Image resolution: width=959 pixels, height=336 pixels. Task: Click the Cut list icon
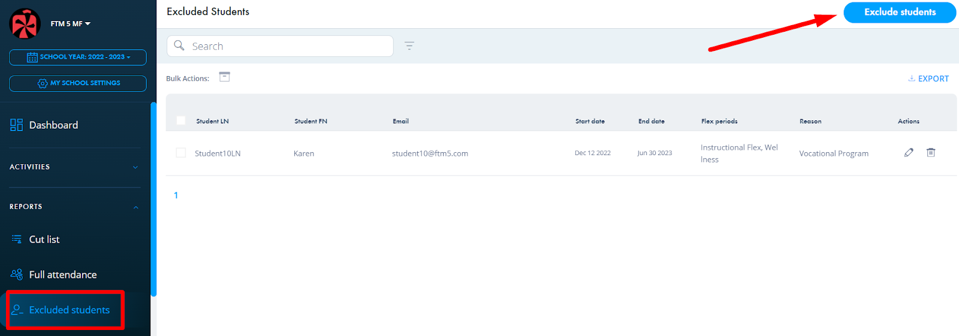(17, 240)
